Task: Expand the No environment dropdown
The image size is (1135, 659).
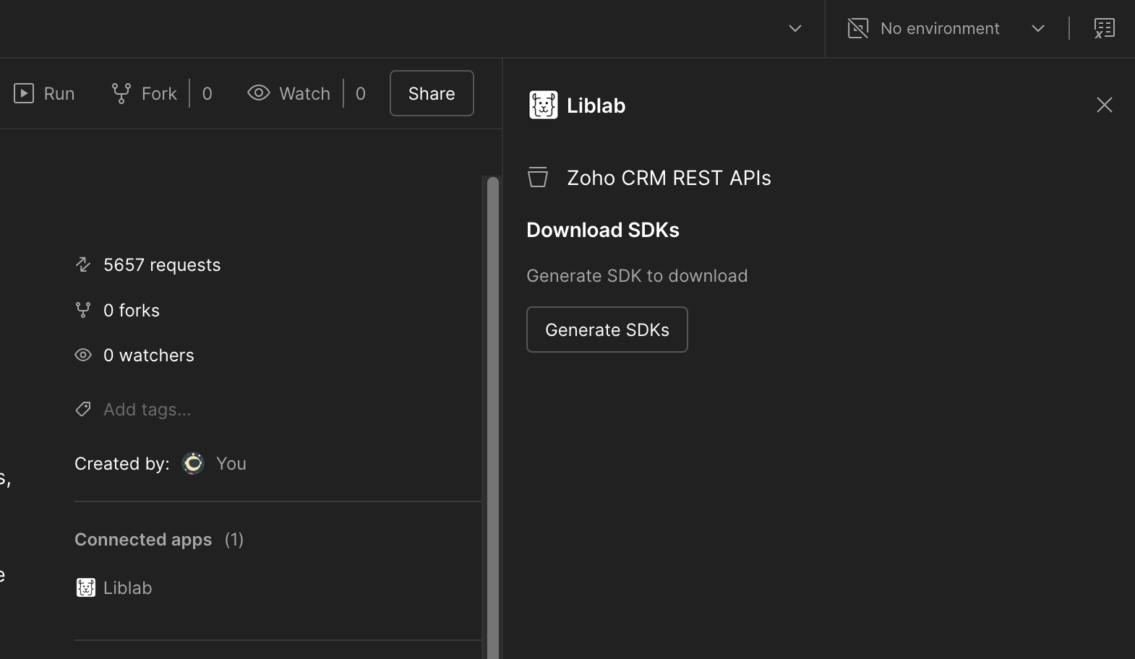Action: click(1037, 28)
